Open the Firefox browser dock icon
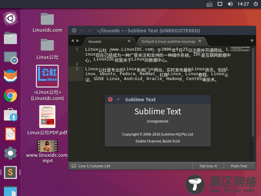 point(10,76)
